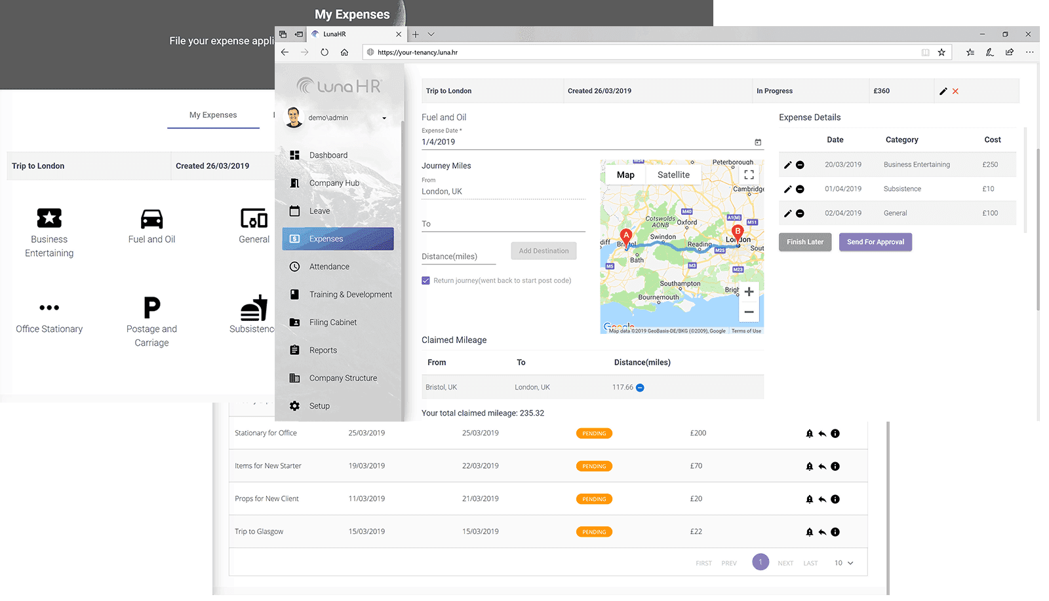This screenshot has width=1049, height=601.
Task: Expand the demo\admin user dropdown
Action: click(x=384, y=118)
